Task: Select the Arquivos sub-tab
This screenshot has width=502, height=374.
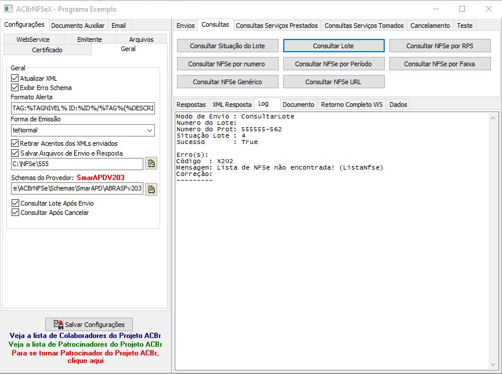Action: 141,39
